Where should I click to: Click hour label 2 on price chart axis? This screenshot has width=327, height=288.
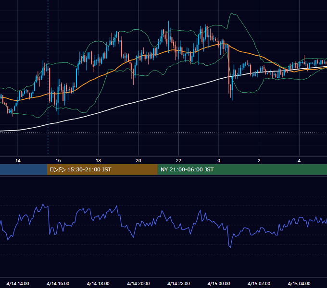click(259, 161)
